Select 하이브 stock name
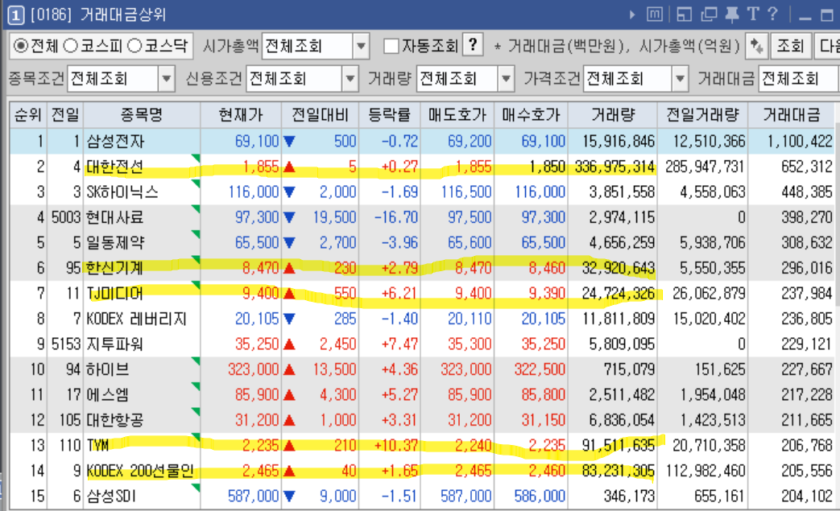This screenshot has height=511, width=840. coord(108,369)
